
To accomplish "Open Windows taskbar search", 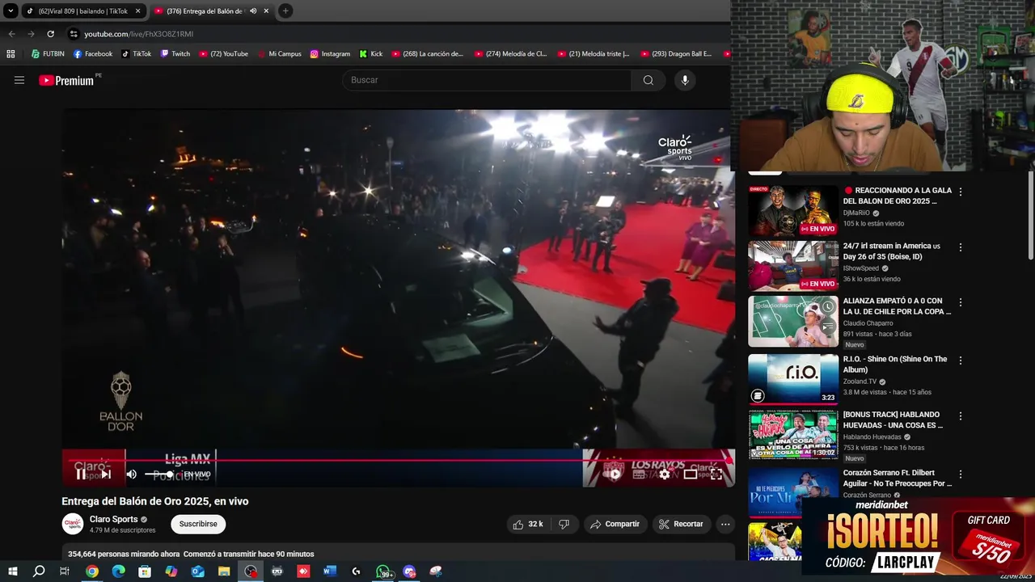I will [x=39, y=571].
